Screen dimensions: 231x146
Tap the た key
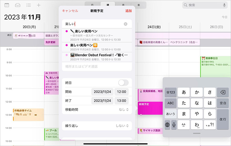[184, 103]
